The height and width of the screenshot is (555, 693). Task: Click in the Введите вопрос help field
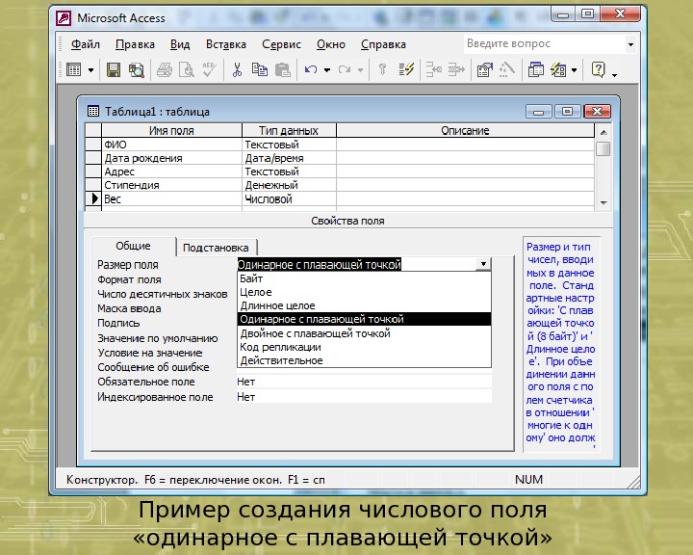(545, 43)
